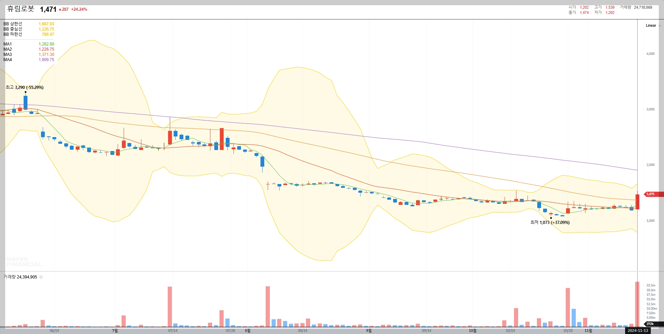Image resolution: width=664 pixels, height=334 pixels.
Task: Click the 22.5m volume axis label
Action: click(651, 285)
